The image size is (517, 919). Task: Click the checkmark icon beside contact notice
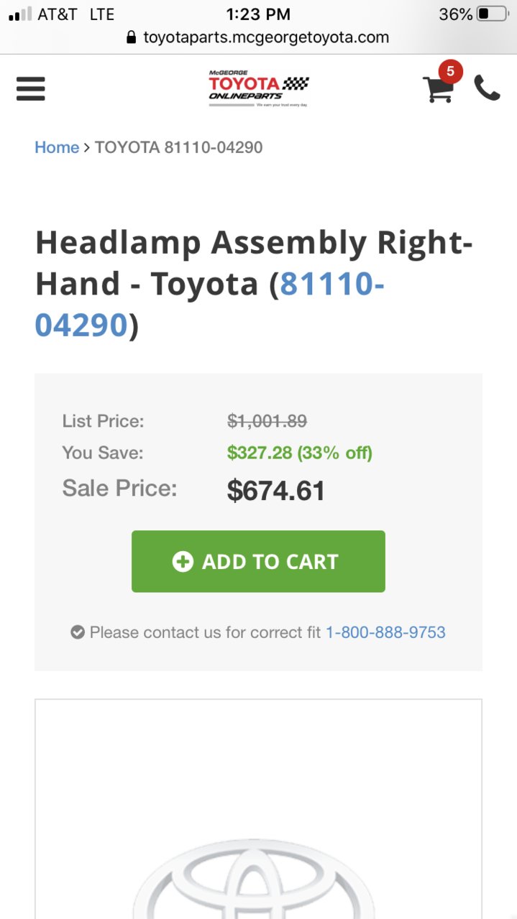click(x=78, y=632)
